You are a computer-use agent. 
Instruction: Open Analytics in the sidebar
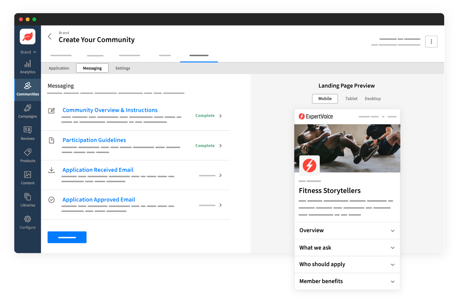point(28,67)
